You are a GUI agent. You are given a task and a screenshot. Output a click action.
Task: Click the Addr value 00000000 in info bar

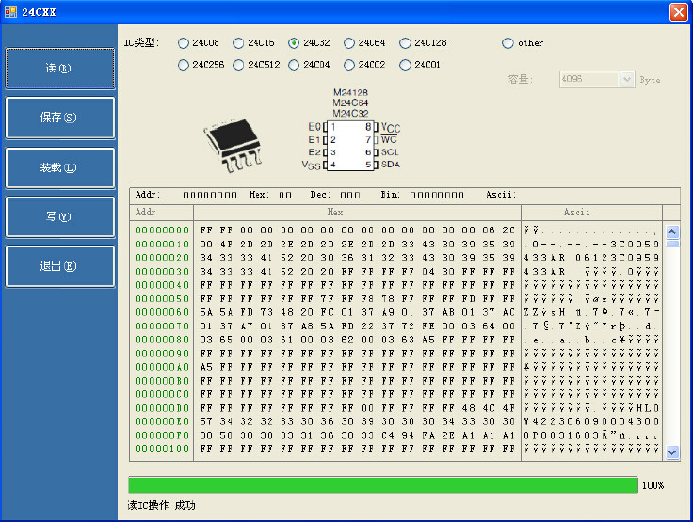(x=210, y=196)
